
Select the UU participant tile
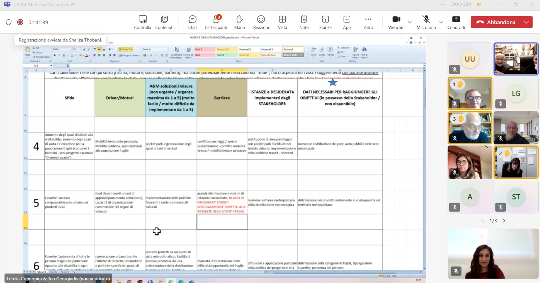470,59
